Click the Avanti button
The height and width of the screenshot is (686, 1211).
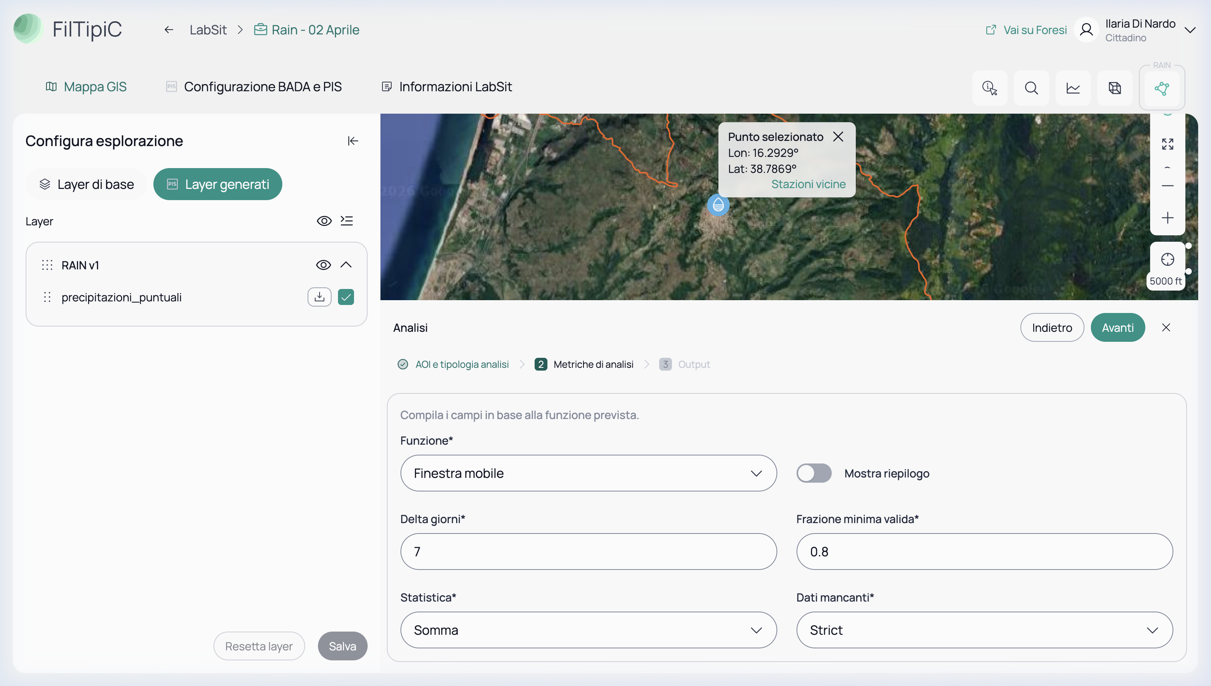tap(1118, 327)
